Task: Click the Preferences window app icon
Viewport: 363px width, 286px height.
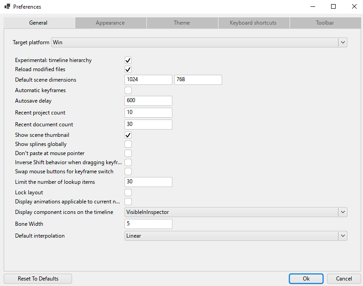Action: 7,7
